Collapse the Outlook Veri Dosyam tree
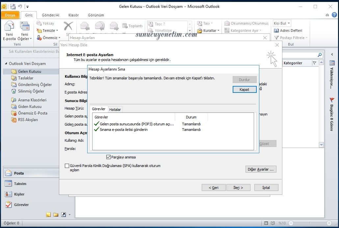Viewport: 339px width, 228px height. pos(6,63)
